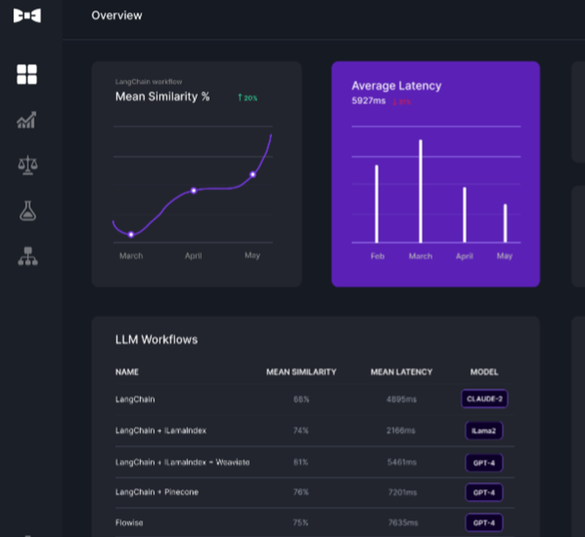Select the May bar in latency chart

pyautogui.click(x=505, y=223)
